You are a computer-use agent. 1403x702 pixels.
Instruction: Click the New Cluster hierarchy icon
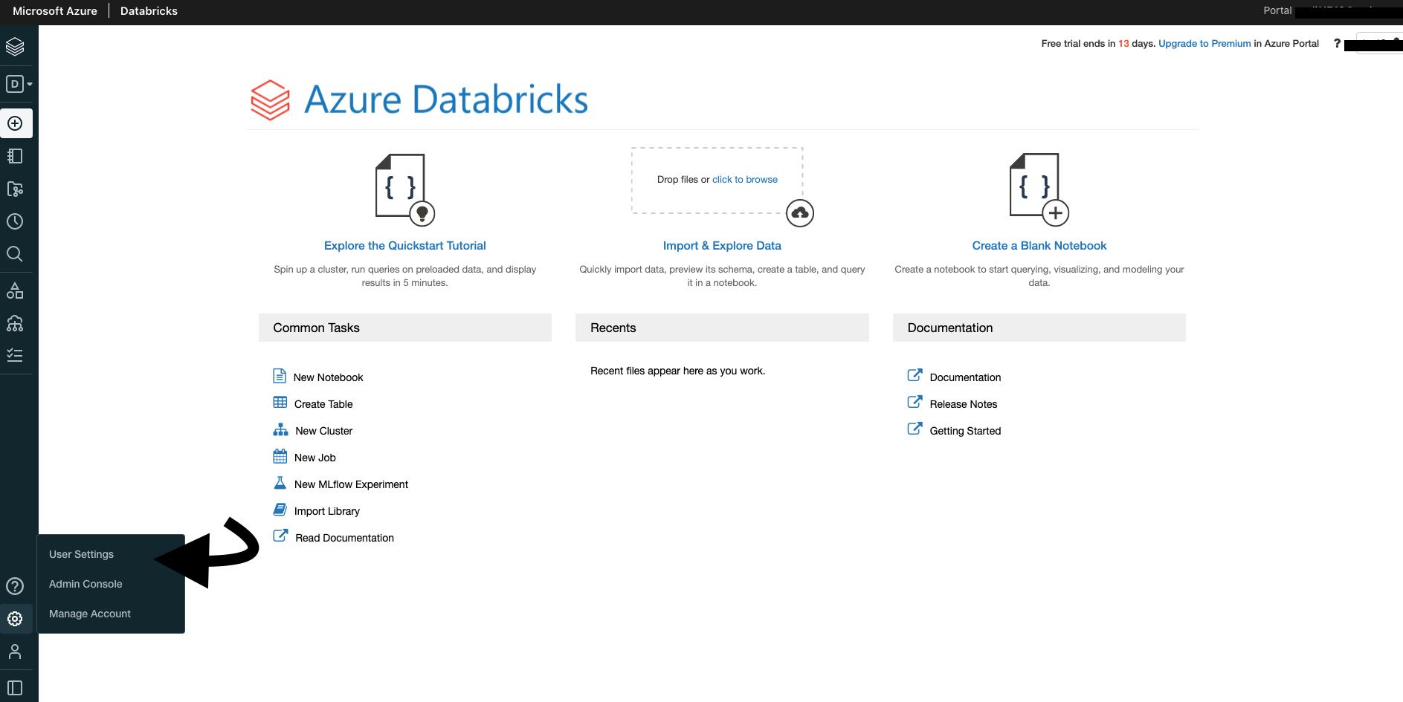280,429
